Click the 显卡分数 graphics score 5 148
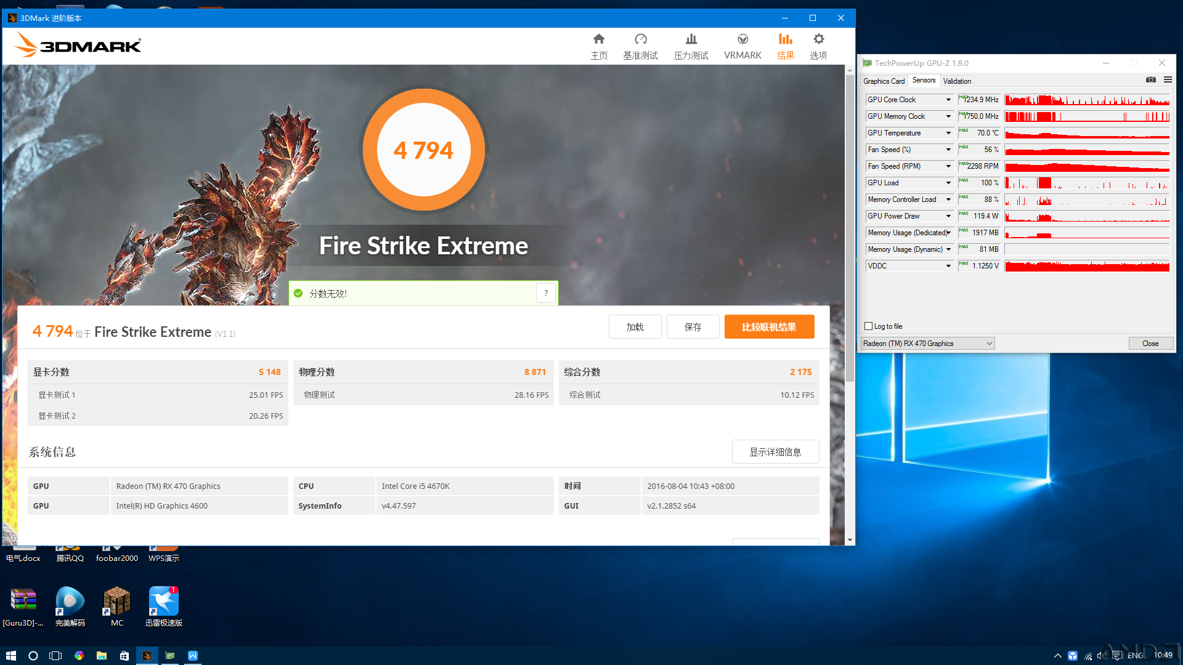This screenshot has width=1183, height=665. click(x=269, y=372)
